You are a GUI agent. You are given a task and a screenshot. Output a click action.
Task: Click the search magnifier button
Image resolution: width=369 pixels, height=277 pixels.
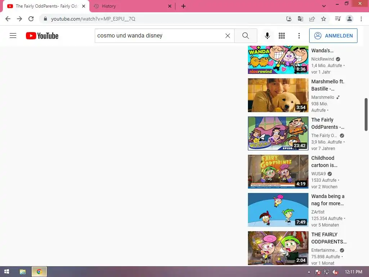(245, 36)
